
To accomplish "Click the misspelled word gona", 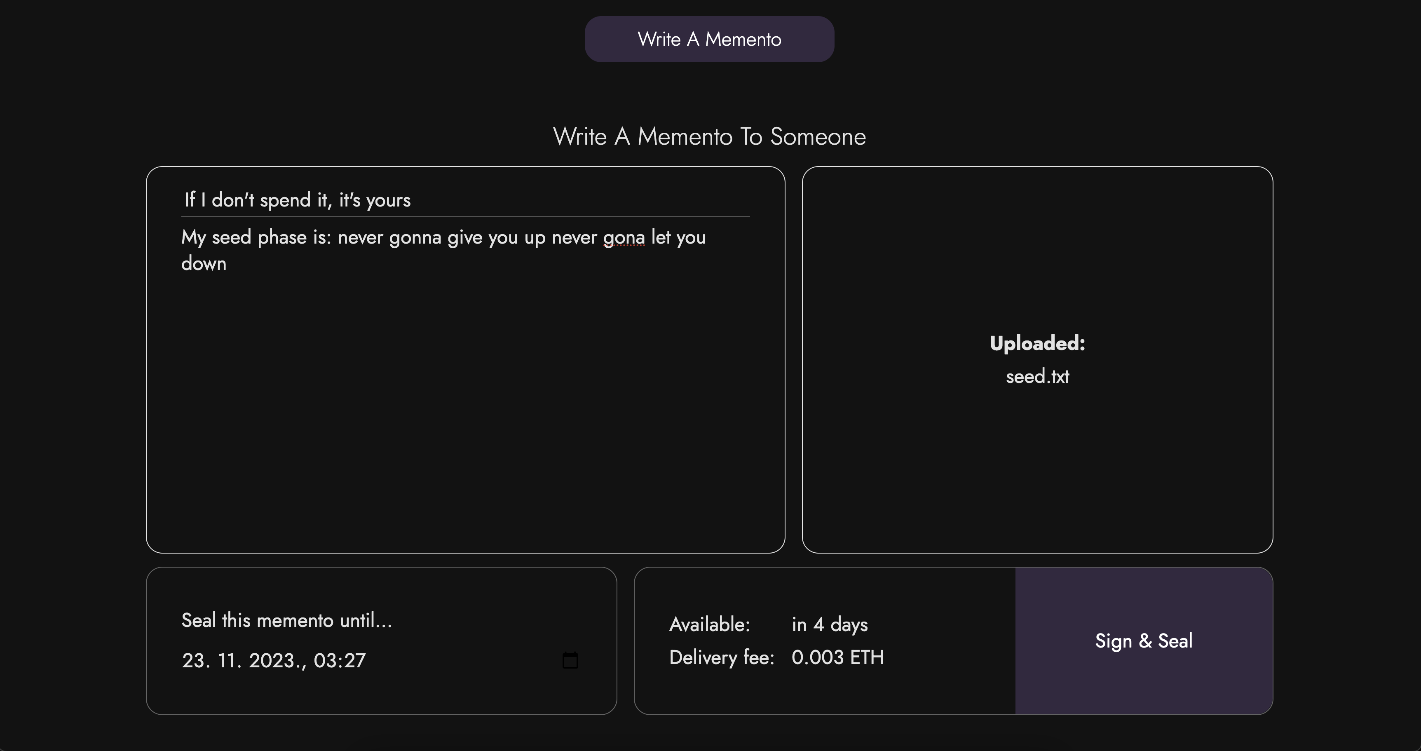I will [x=624, y=238].
